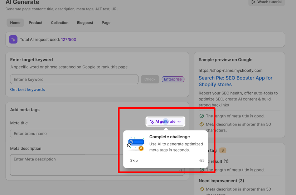Click the warning icon beside meta description notice
The width and height of the screenshot is (296, 195).
click(x=202, y=124)
